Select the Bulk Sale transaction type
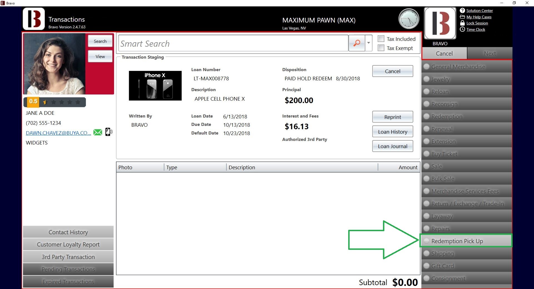 pos(467,179)
